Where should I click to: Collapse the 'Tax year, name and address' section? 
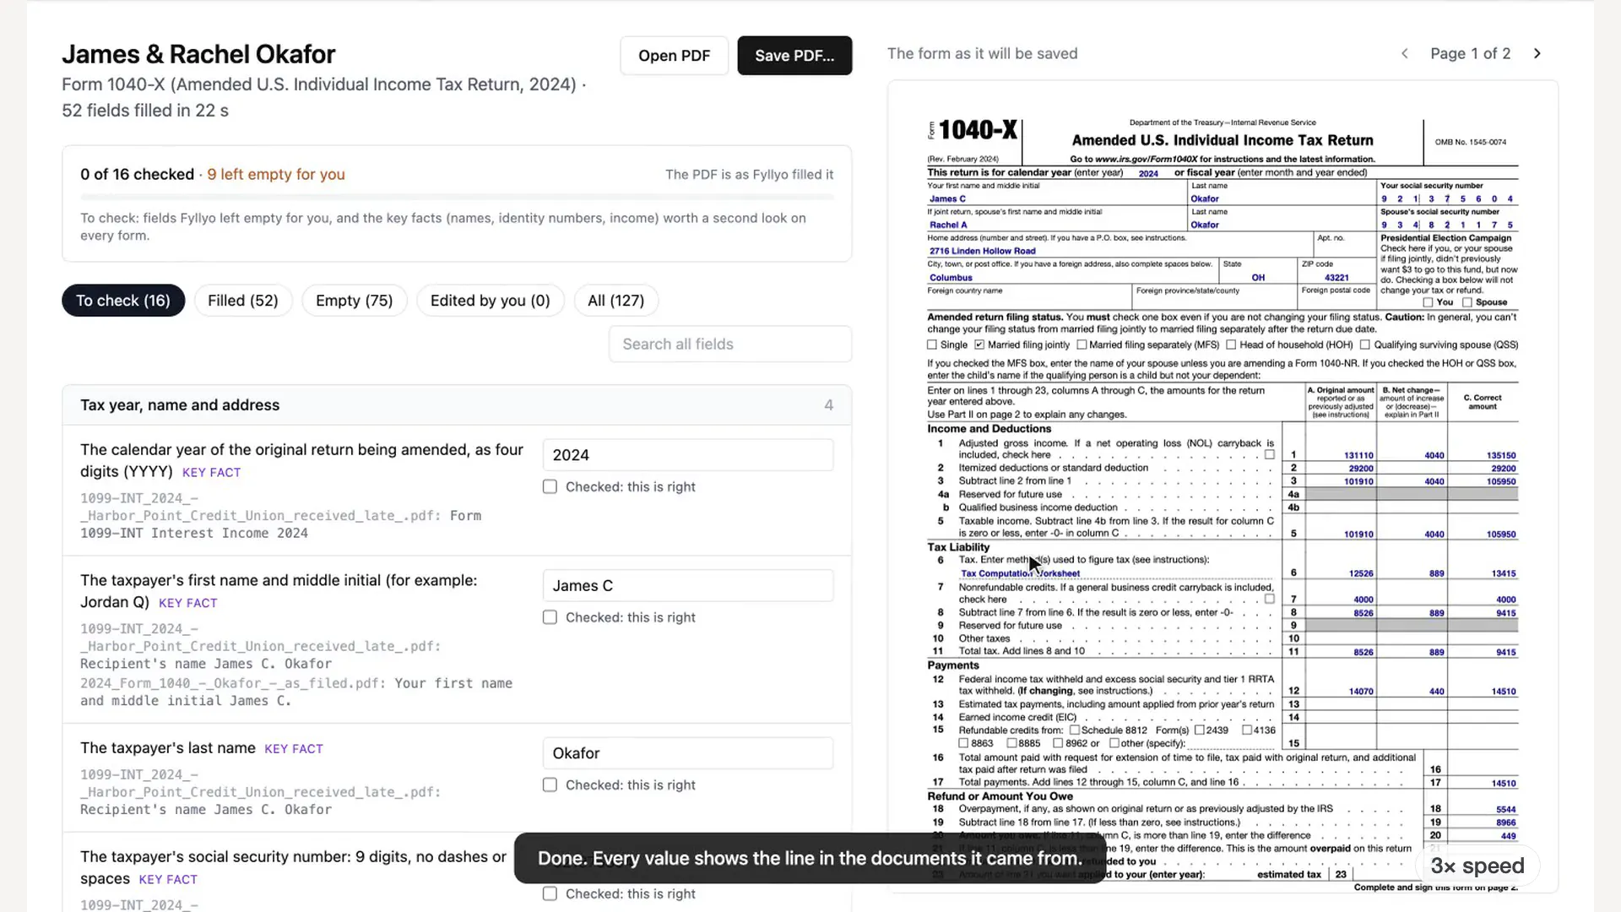pos(457,405)
